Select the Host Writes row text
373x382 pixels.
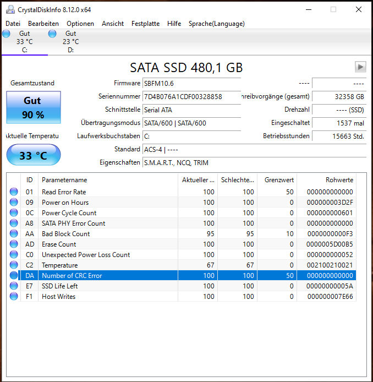pyautogui.click(x=58, y=297)
